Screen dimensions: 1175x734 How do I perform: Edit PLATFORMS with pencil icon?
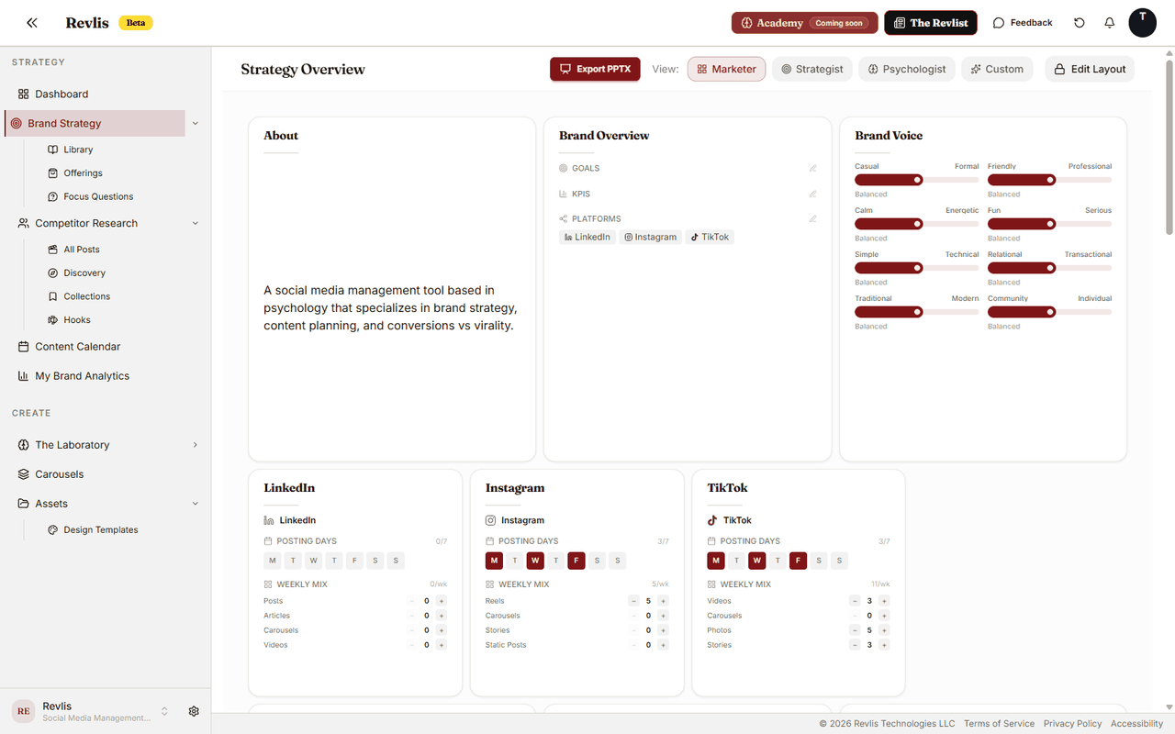[x=812, y=218]
